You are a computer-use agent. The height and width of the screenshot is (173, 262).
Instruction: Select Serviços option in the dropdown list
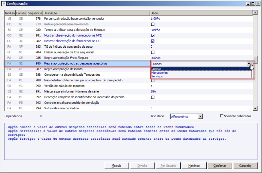(x=201, y=76)
